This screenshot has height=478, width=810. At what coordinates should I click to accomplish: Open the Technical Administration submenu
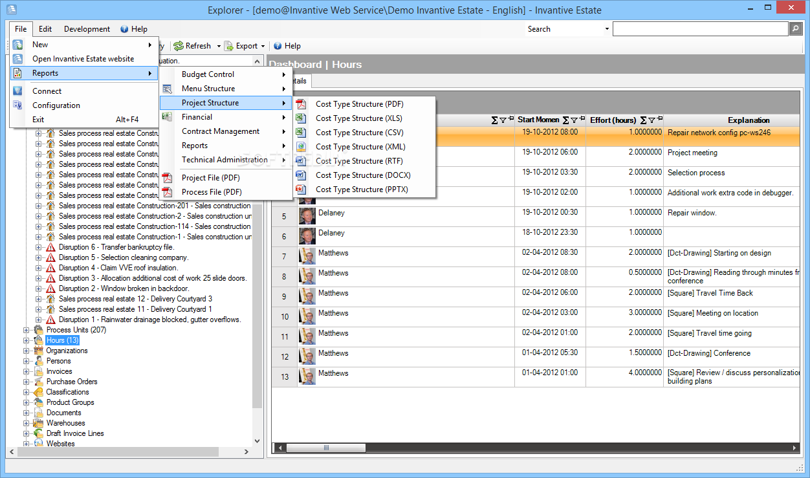[x=225, y=160]
